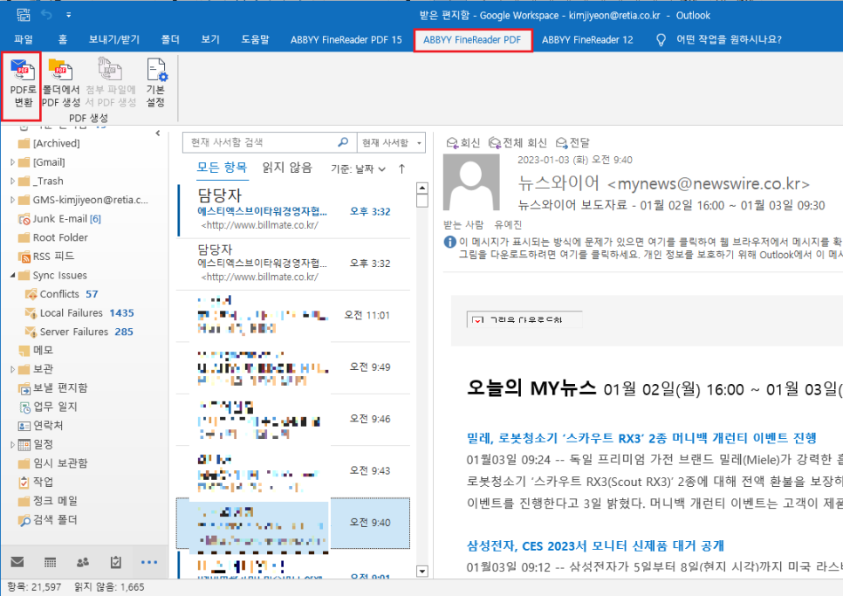This screenshot has width=843, height=596.
Task: Collapse the folder pane with the arrow
Action: pyautogui.click(x=158, y=133)
